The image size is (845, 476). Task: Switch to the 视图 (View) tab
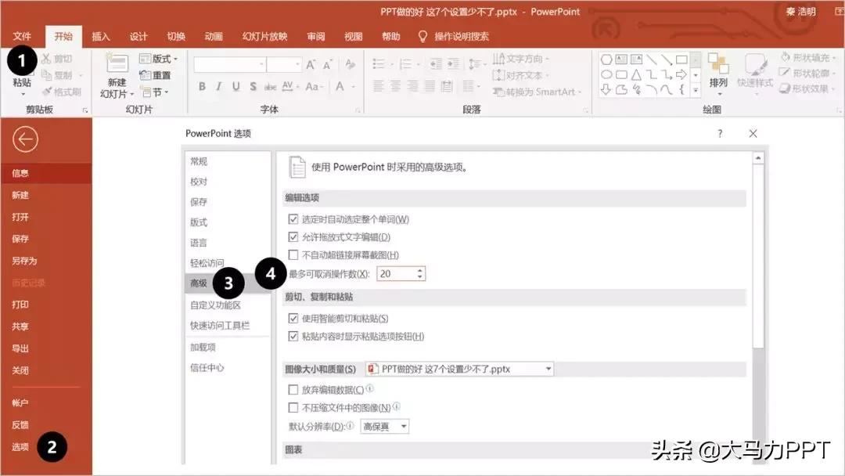(354, 36)
